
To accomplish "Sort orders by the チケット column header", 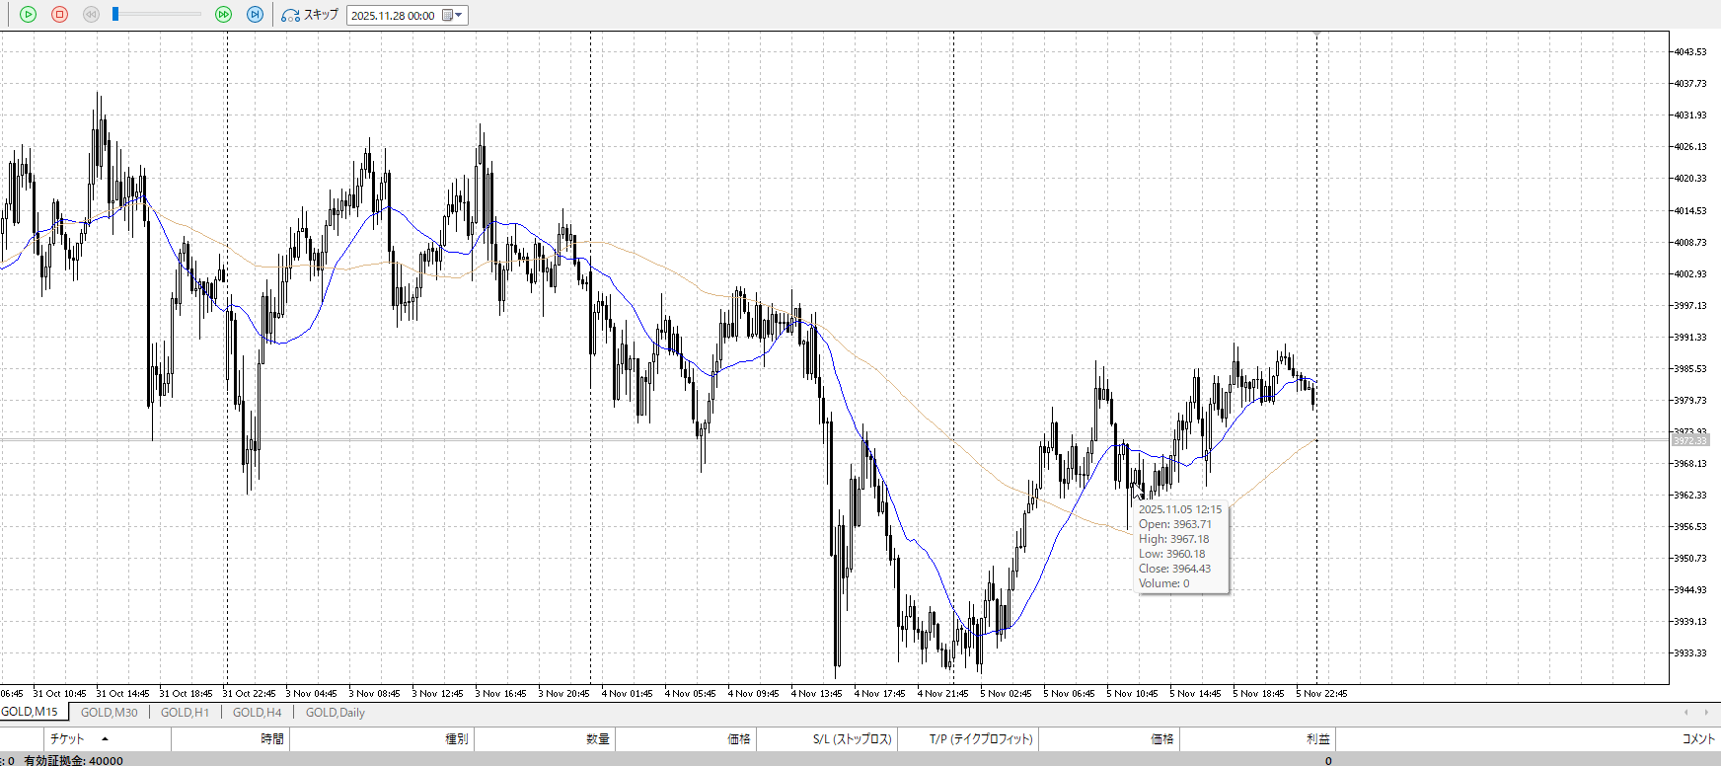I will pyautogui.click(x=67, y=738).
